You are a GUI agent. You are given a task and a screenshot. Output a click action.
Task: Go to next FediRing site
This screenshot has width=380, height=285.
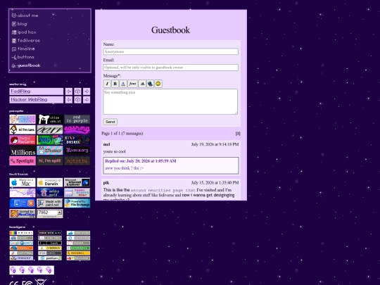click(87, 91)
